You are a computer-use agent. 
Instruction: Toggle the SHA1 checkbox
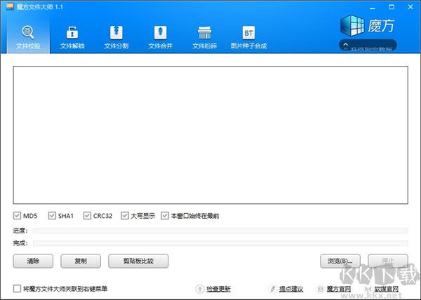click(x=52, y=216)
